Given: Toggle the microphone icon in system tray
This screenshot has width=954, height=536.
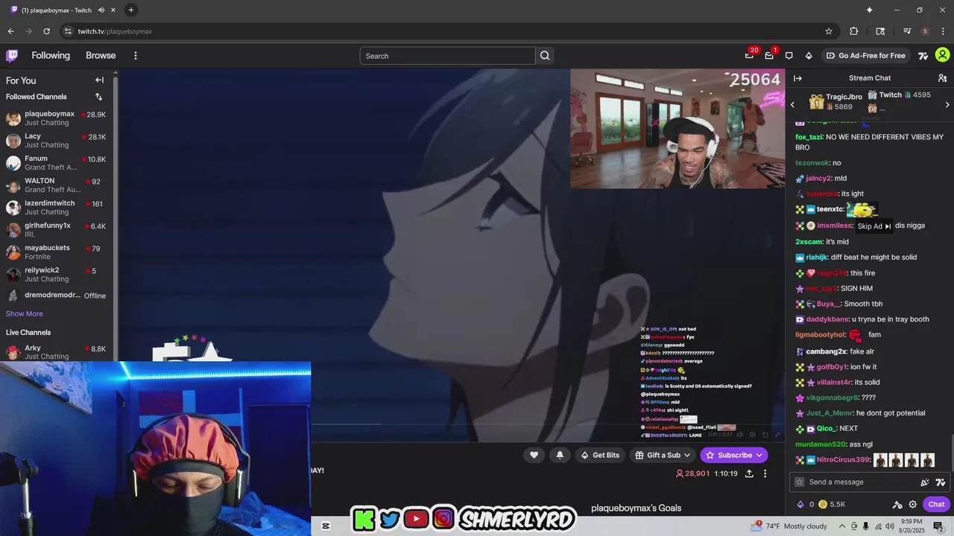Looking at the screenshot, I should (865, 526).
